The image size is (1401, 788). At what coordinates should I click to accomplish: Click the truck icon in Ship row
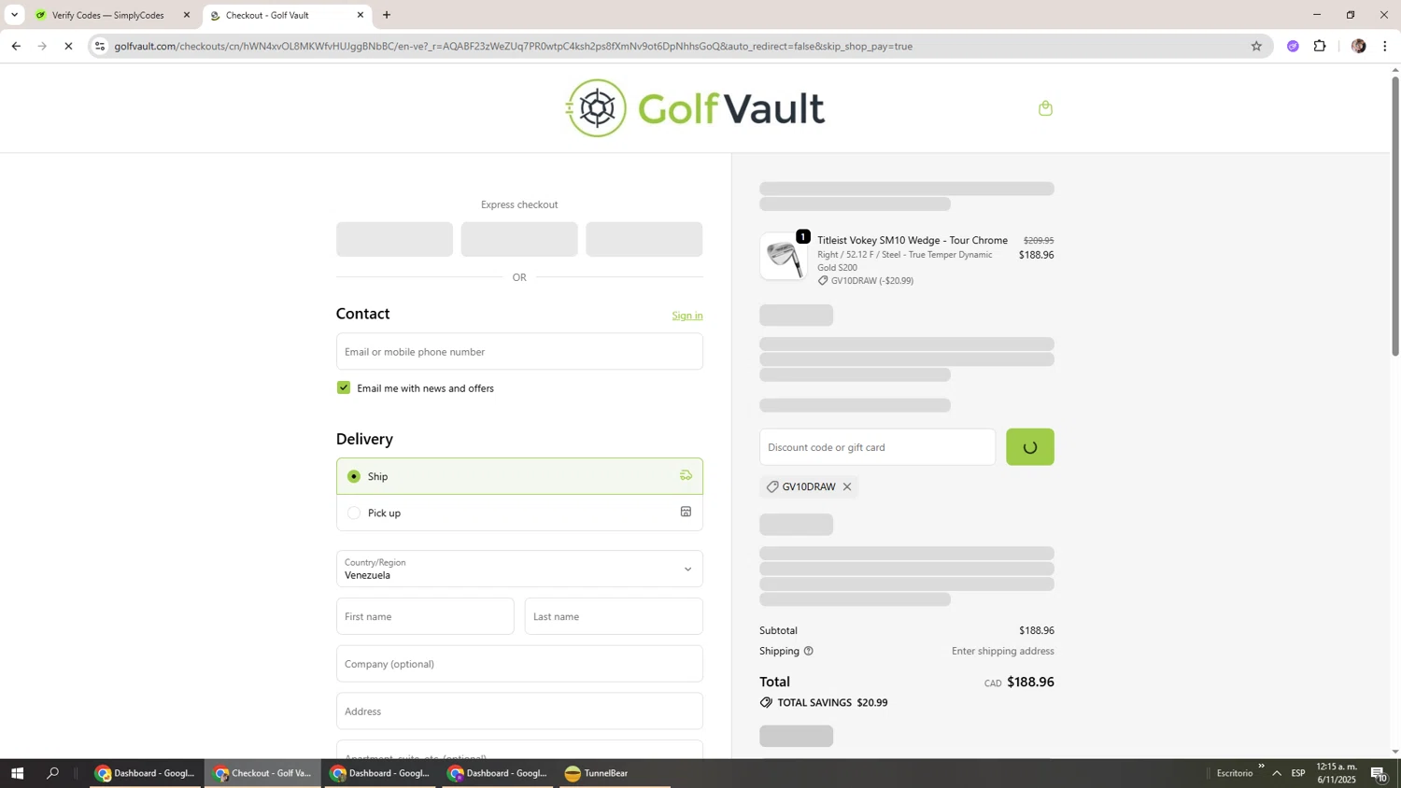[x=686, y=475]
